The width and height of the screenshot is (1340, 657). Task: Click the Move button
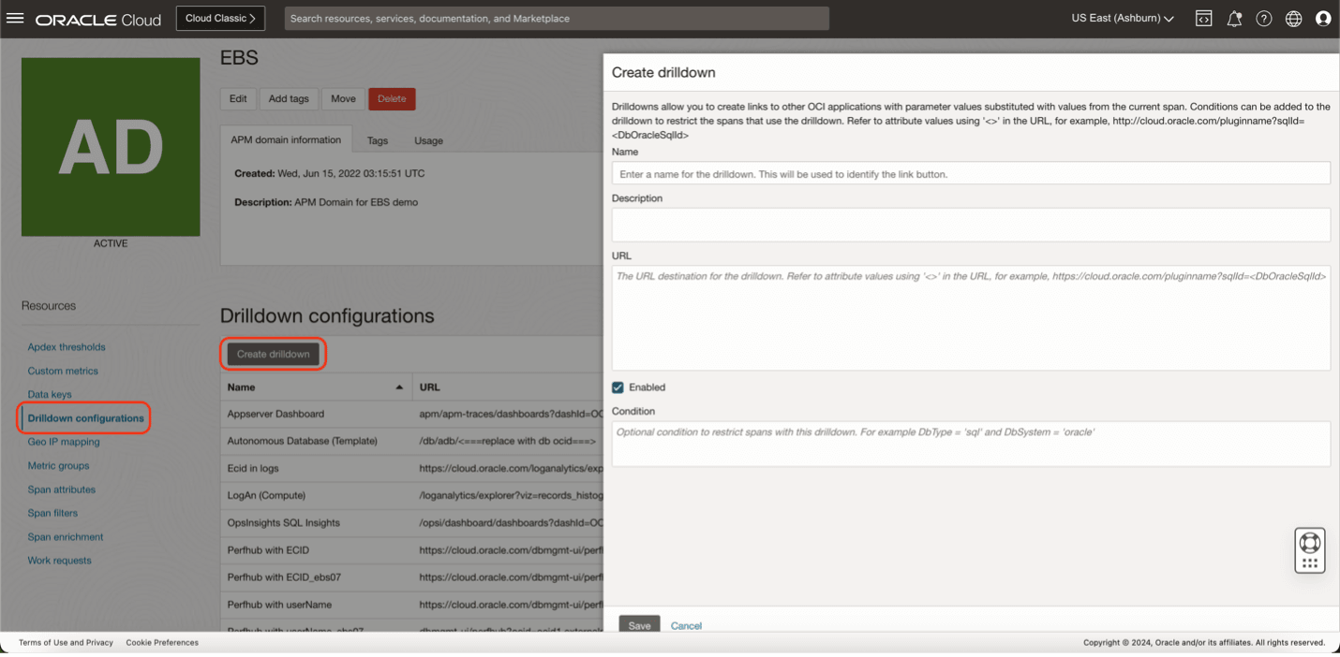click(343, 98)
